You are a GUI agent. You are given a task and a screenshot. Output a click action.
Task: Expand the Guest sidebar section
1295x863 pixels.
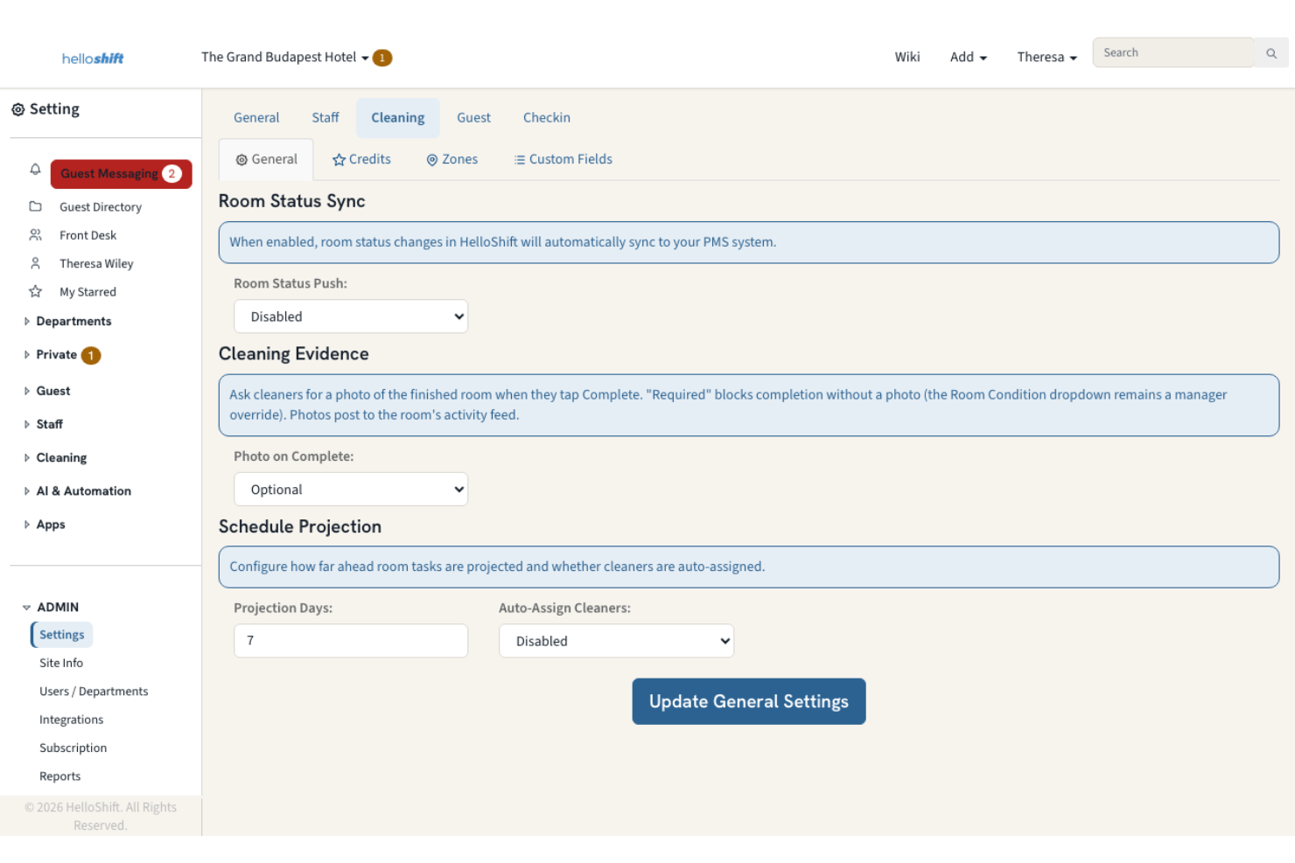pos(47,392)
